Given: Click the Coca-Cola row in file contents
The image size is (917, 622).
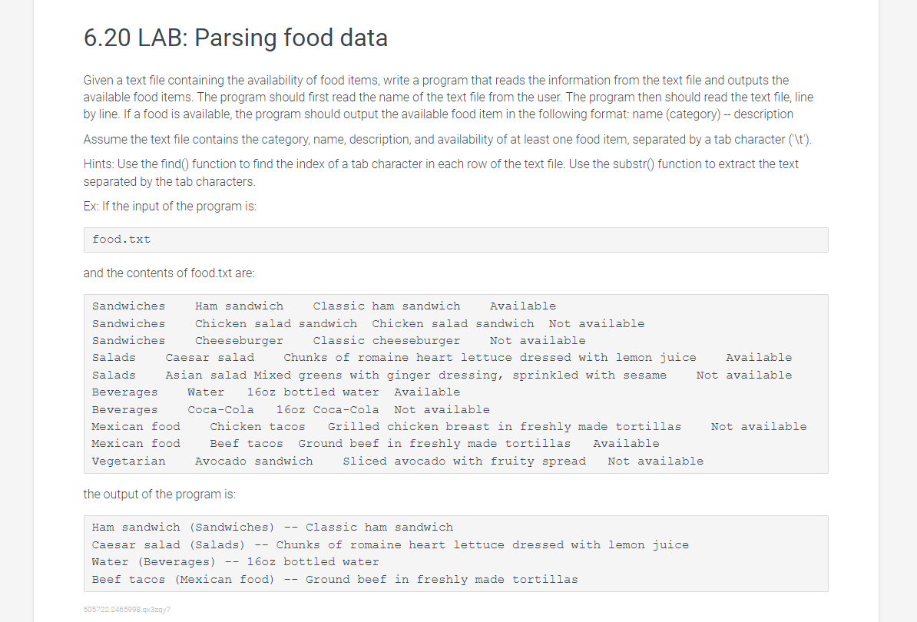Looking at the screenshot, I should coord(290,410).
